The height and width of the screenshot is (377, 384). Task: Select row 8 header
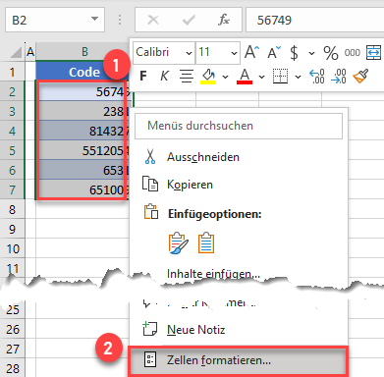13,209
